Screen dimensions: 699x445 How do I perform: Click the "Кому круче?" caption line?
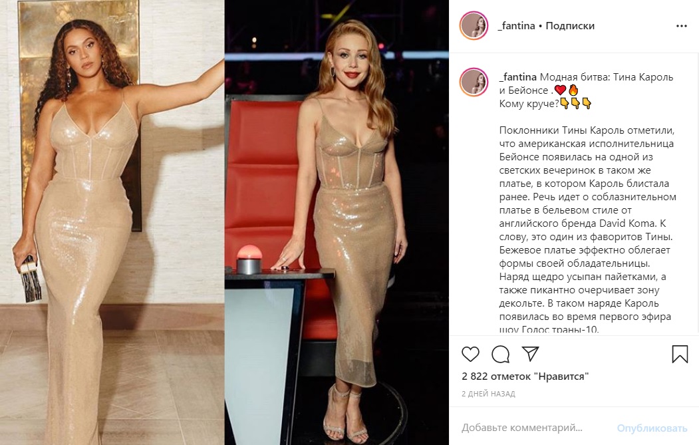click(x=529, y=104)
